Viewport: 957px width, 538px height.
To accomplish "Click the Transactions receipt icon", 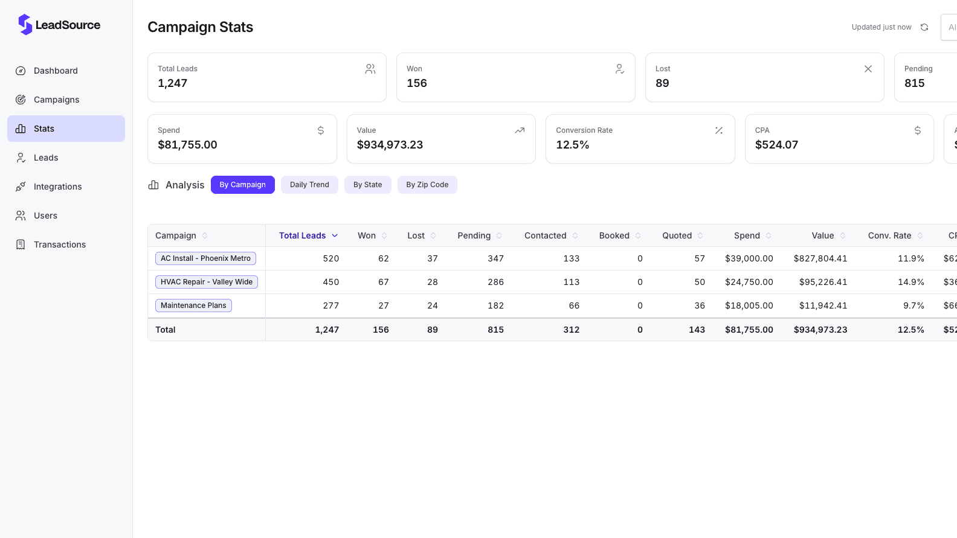I will tap(21, 245).
